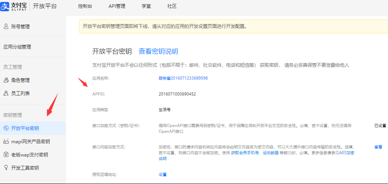
Task: Select 应用分组管理 in the sidebar
Action: [x=17, y=47]
